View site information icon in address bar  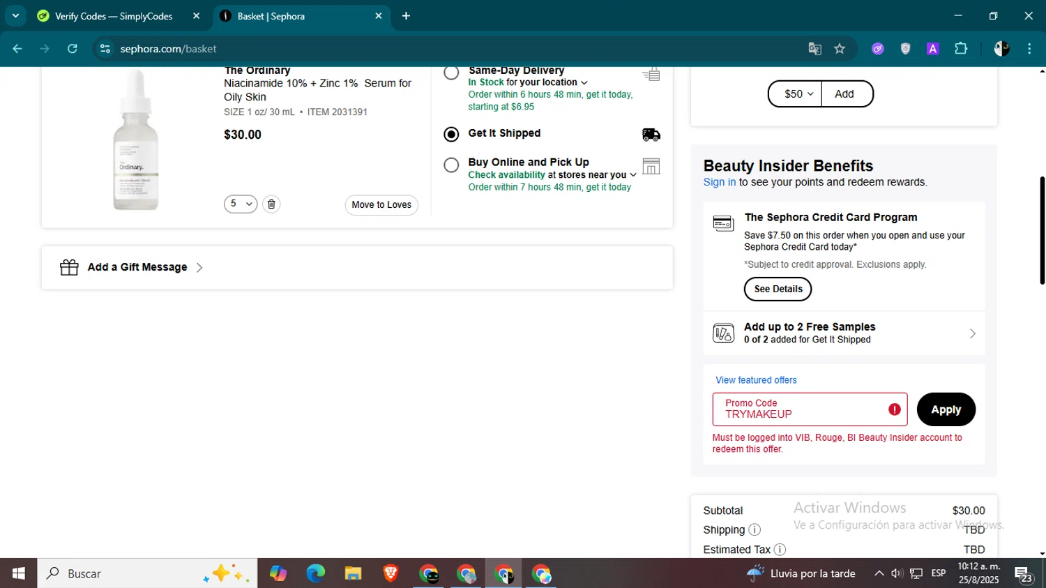(x=105, y=49)
